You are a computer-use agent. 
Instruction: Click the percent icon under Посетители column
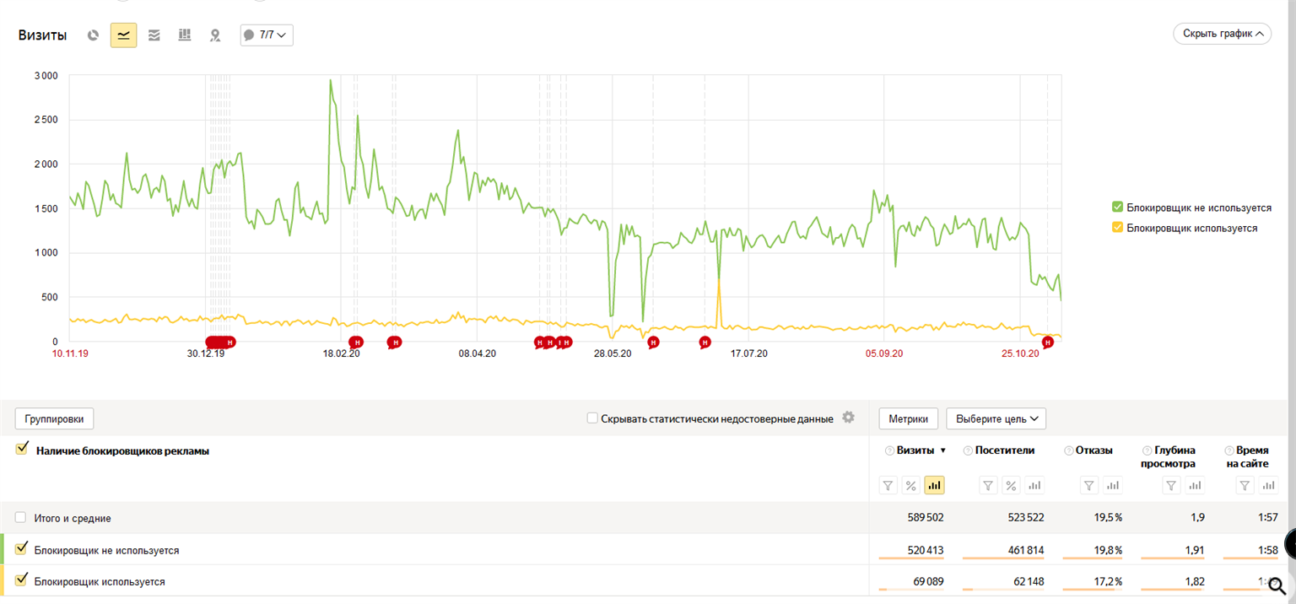(x=1011, y=485)
